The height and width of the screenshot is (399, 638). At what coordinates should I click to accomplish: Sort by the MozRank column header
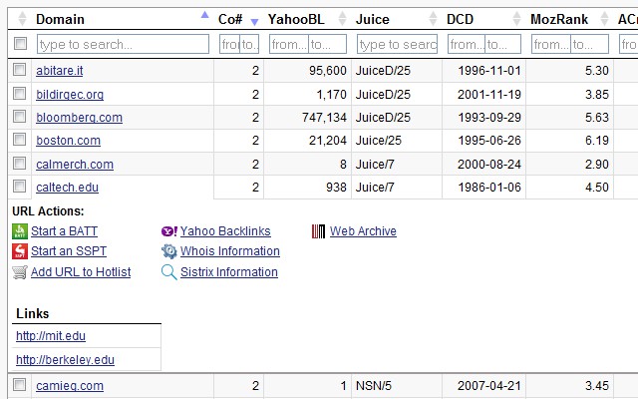pos(559,19)
